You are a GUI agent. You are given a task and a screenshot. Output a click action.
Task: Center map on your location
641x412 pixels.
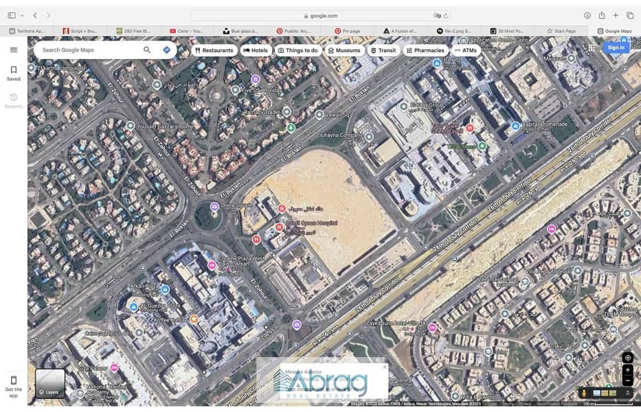pos(627,358)
